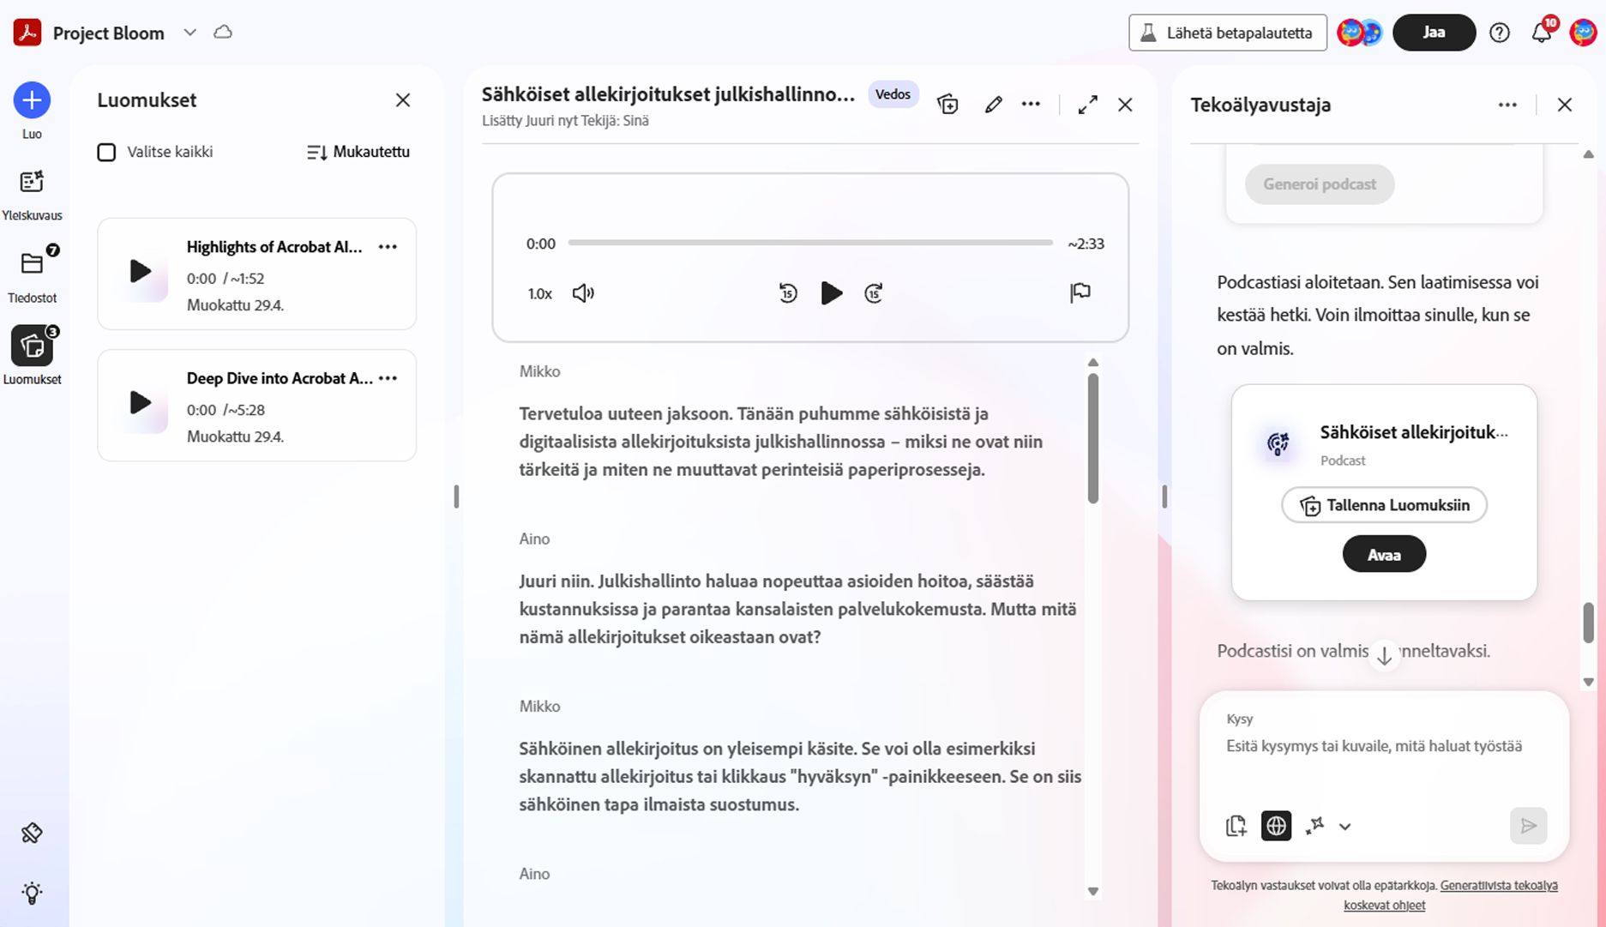Play Deep Dive into Acrobat podcast
The height and width of the screenshot is (927, 1606).
coord(141,403)
